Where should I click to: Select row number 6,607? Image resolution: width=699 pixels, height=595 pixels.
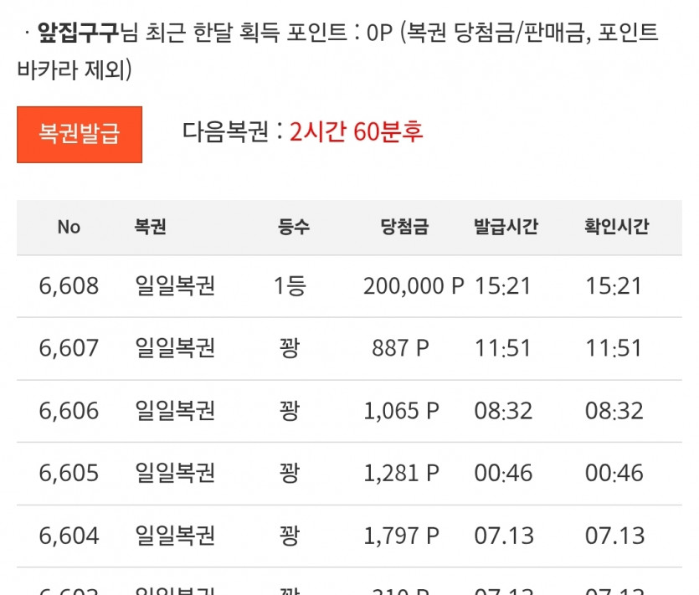[69, 348]
